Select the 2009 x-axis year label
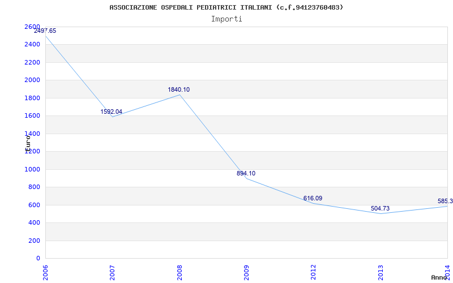Screen dimensions: 453x283 (246, 273)
